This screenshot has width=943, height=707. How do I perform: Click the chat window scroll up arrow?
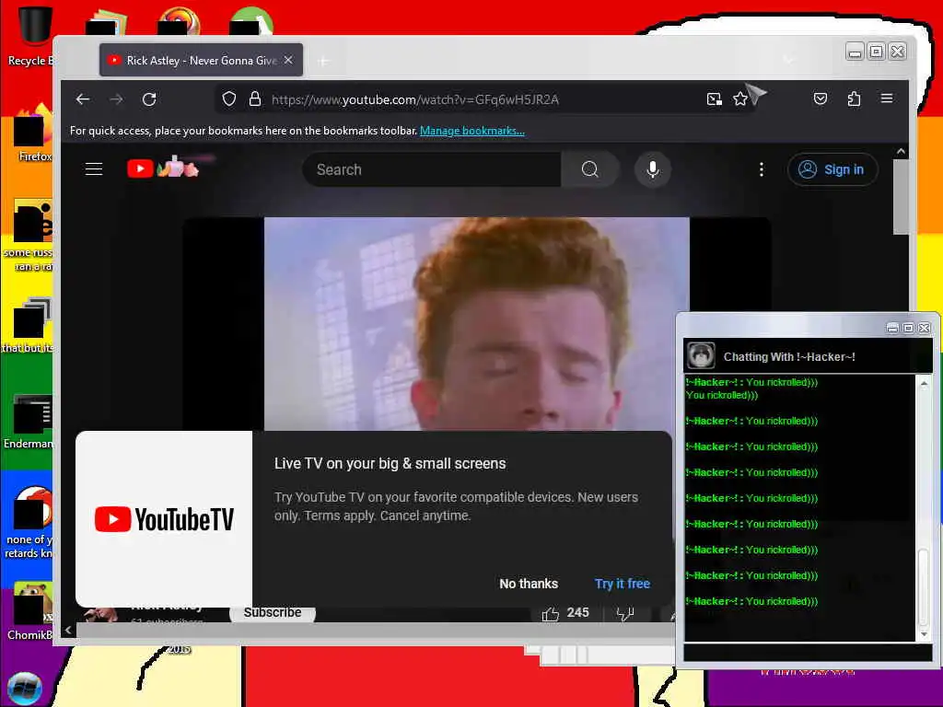pos(925,383)
